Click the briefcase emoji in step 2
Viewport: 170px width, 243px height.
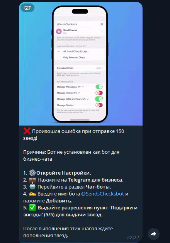click(32, 180)
